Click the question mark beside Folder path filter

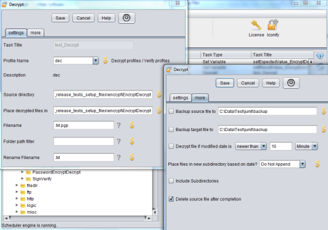point(118,141)
